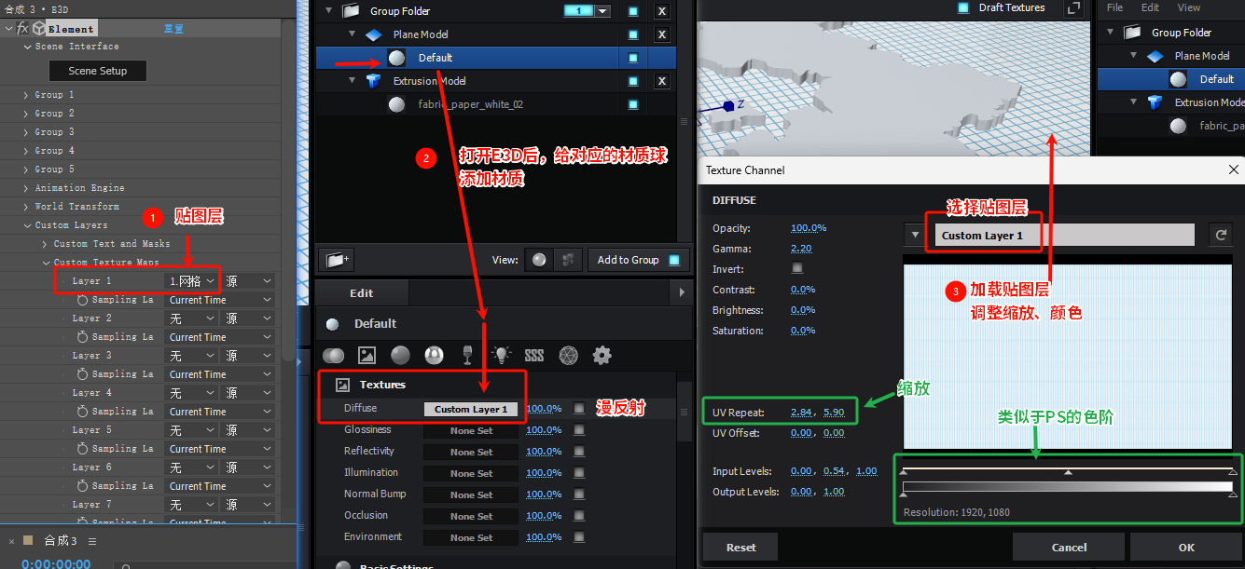The width and height of the screenshot is (1245, 569).
Task: Open the SSS subsurface scattering settings
Action: click(534, 356)
